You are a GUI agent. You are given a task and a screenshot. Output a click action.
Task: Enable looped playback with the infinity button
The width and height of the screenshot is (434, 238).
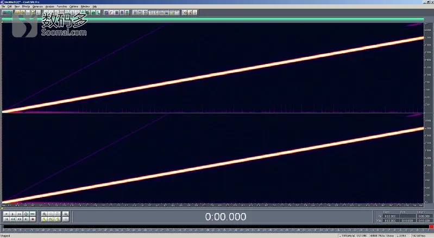tap(33, 214)
